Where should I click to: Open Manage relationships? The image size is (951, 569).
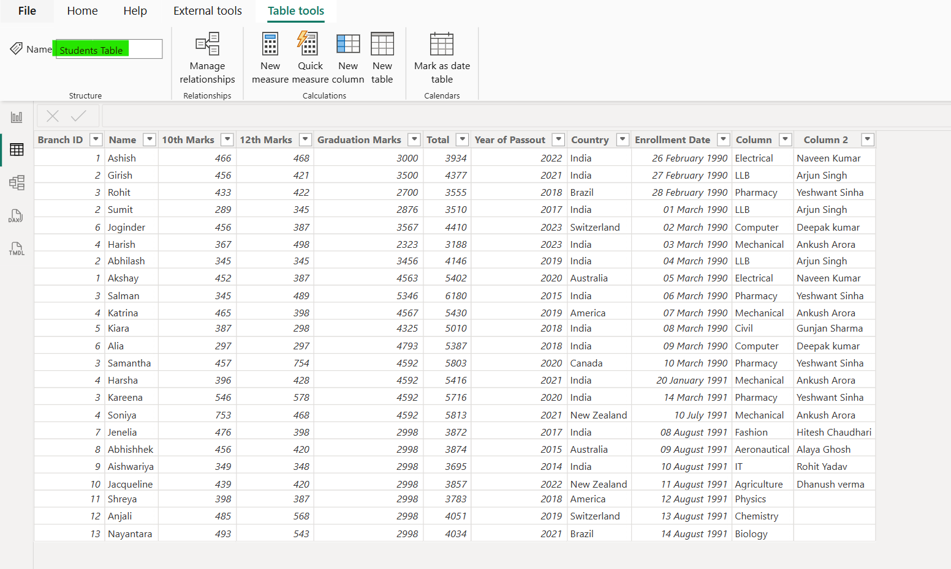tap(207, 57)
